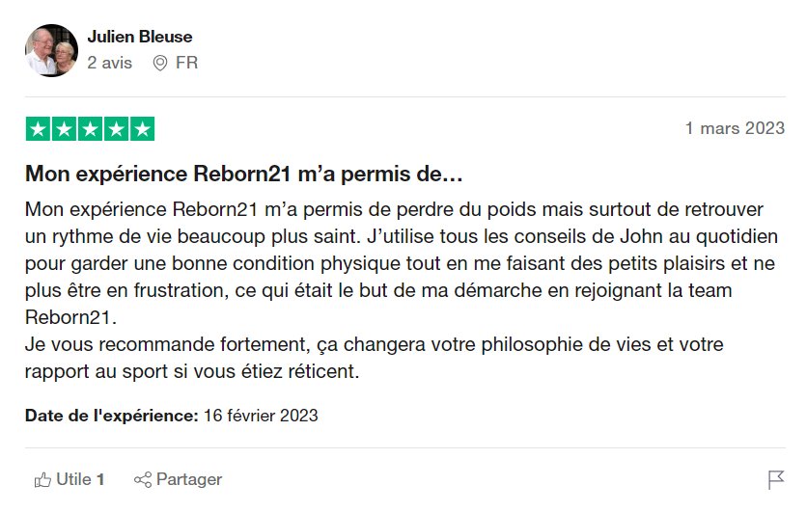Click the share icon beside Partager
This screenshot has height=512, width=807.
(143, 479)
